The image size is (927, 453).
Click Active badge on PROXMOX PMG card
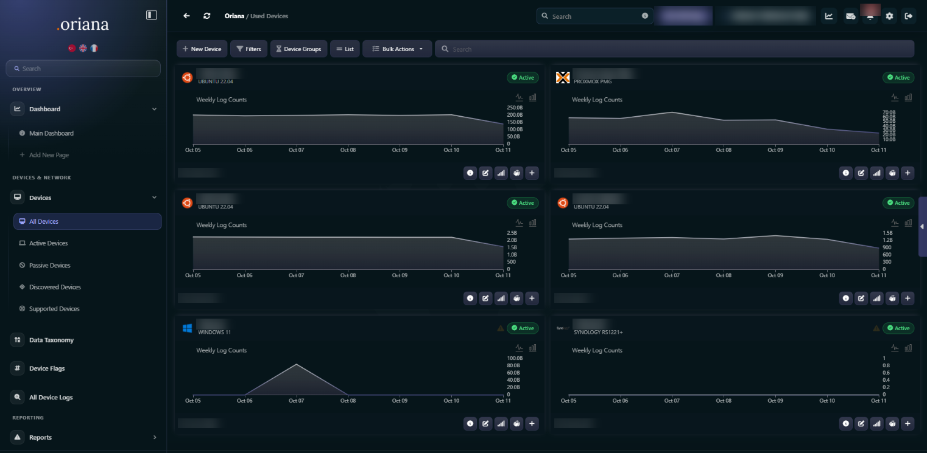898,77
